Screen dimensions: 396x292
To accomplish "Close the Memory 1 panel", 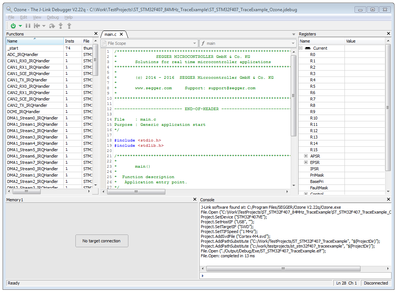I will point(195,199).
